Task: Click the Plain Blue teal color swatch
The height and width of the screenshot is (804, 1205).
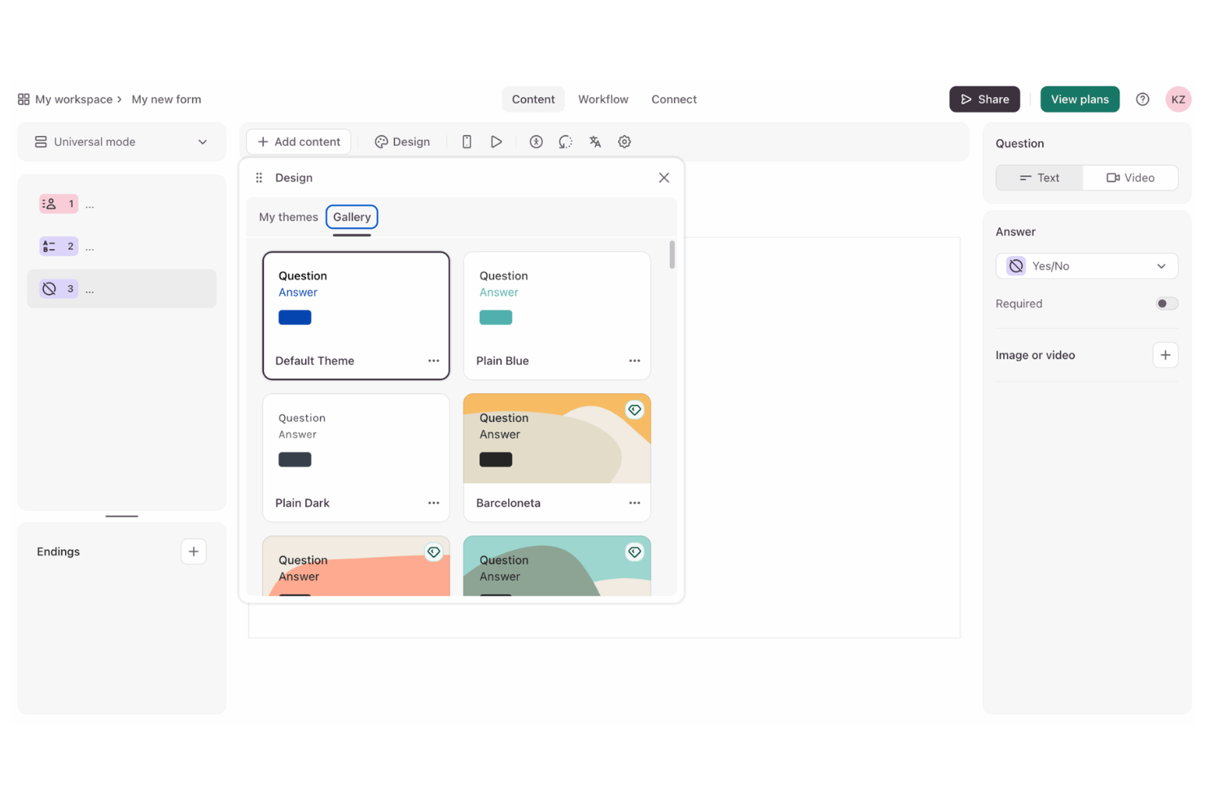Action: 496,318
